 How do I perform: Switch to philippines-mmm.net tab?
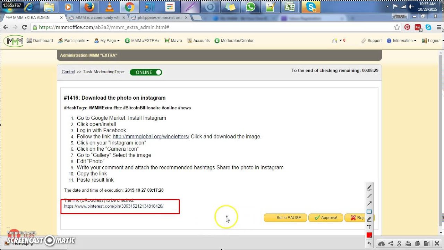(x=160, y=17)
